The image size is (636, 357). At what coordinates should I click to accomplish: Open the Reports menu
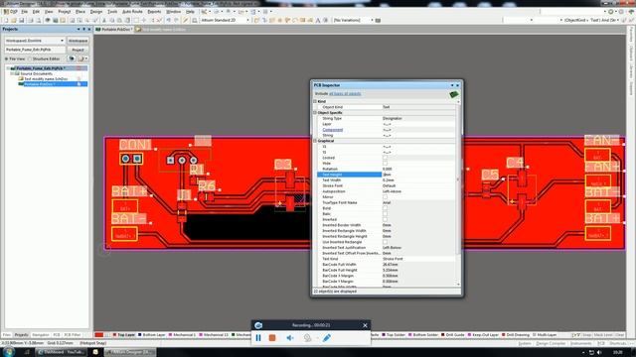pyautogui.click(x=154, y=12)
